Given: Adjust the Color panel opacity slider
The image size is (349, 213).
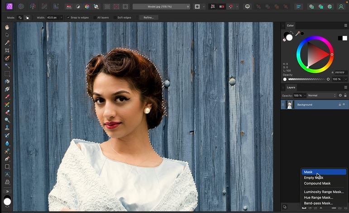Looking at the screenshot, I should pos(308,79).
